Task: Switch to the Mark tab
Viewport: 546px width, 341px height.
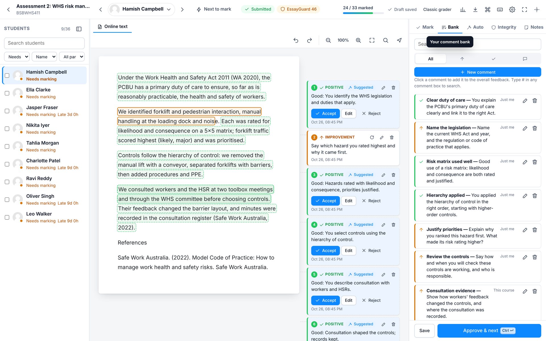Action: pos(425,27)
